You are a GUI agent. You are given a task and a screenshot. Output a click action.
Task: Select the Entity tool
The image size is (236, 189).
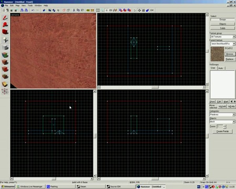[5, 40]
